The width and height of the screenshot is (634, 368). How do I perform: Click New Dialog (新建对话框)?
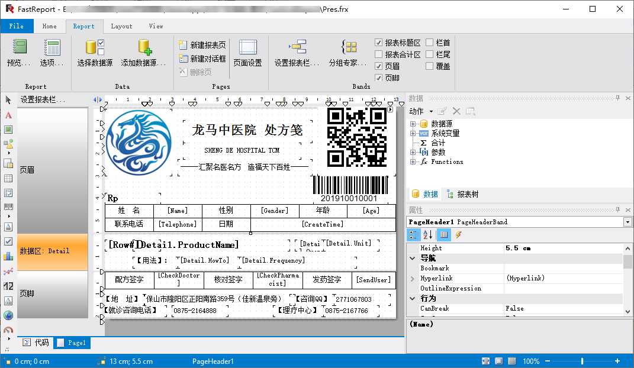click(x=202, y=59)
